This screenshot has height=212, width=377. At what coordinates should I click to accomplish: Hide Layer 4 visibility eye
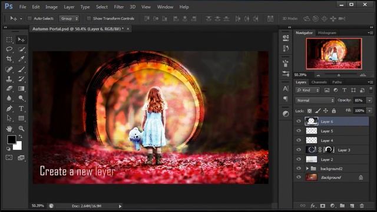(299, 140)
